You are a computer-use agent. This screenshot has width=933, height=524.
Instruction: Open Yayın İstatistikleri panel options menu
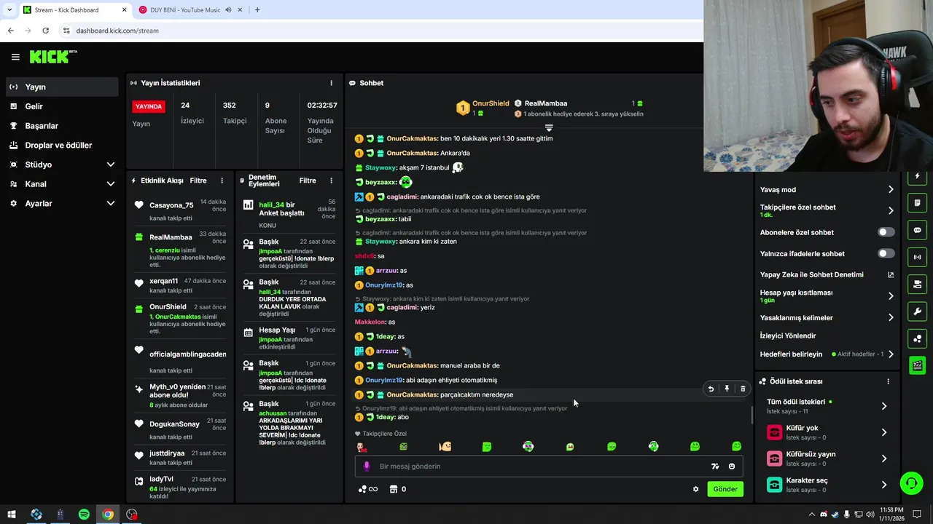point(331,83)
